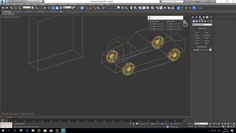Click the Edit Named Selection Sets icon
236x133 pixels.
point(103,8)
